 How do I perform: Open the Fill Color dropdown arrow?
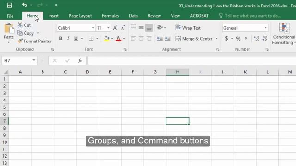[x=112, y=39]
